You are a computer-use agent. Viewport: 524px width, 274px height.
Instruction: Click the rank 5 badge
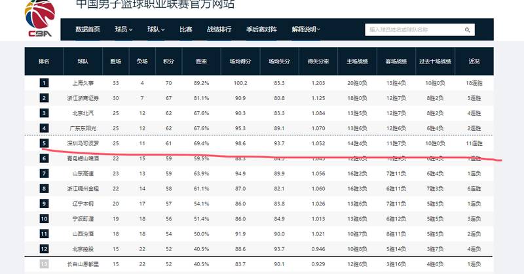[x=44, y=143]
